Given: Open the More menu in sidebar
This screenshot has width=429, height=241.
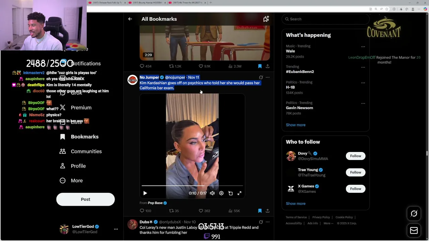Looking at the screenshot, I should (71, 181).
